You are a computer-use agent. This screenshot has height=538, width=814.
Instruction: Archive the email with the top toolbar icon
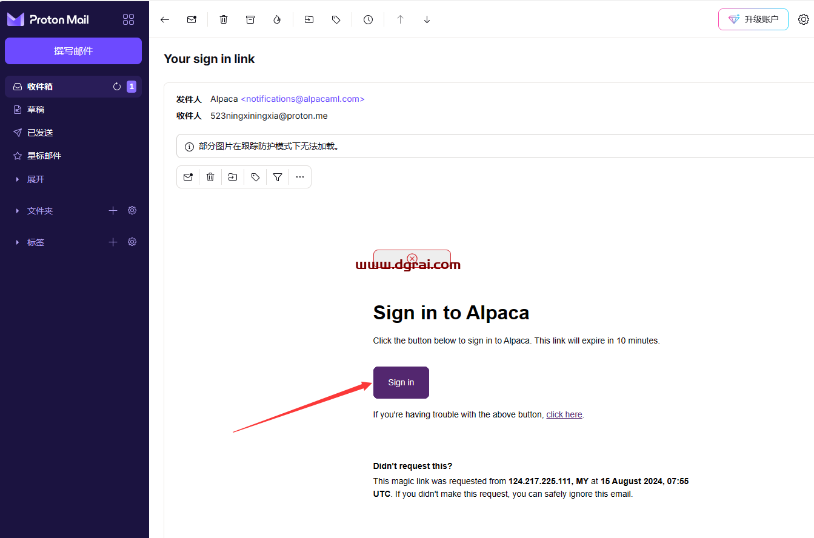click(250, 19)
